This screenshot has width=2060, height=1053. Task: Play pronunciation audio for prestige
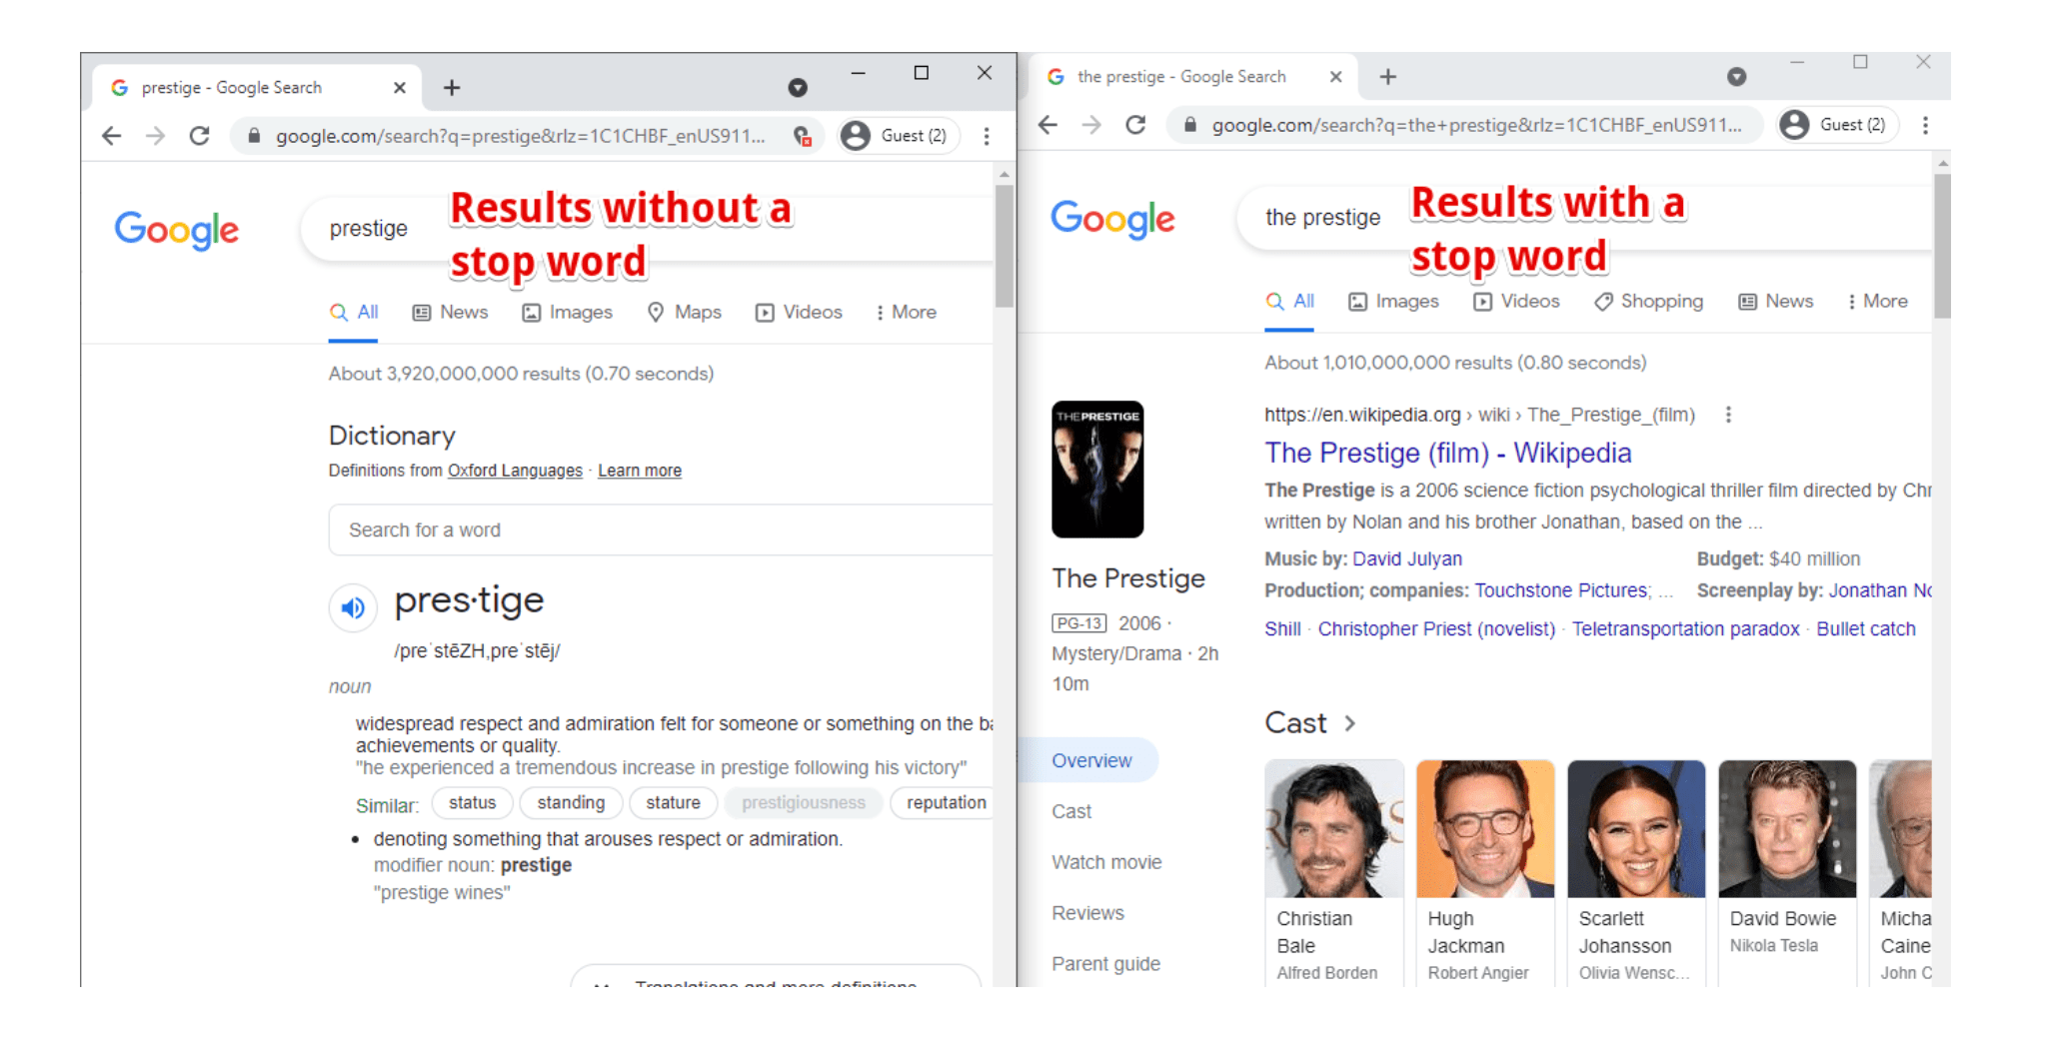pos(353,607)
